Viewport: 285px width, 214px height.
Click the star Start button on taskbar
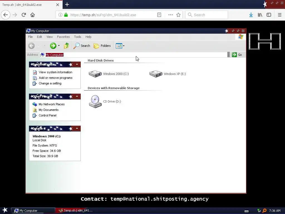[5, 210]
